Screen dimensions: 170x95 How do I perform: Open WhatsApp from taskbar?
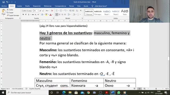[119, 93]
